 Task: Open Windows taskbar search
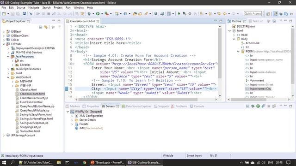[12, 162]
